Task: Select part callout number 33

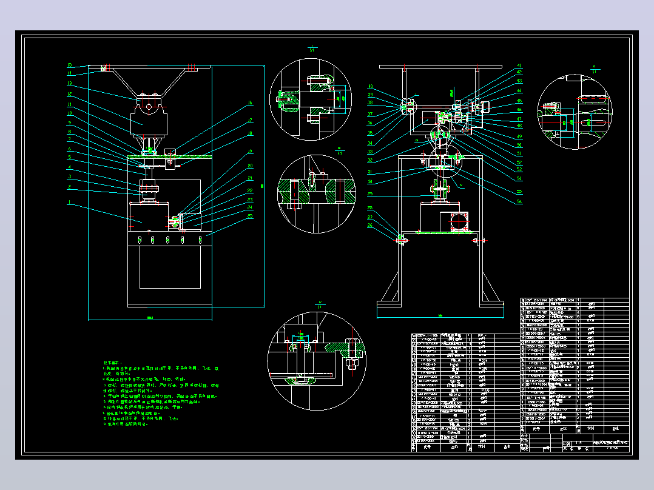Action: (370, 152)
